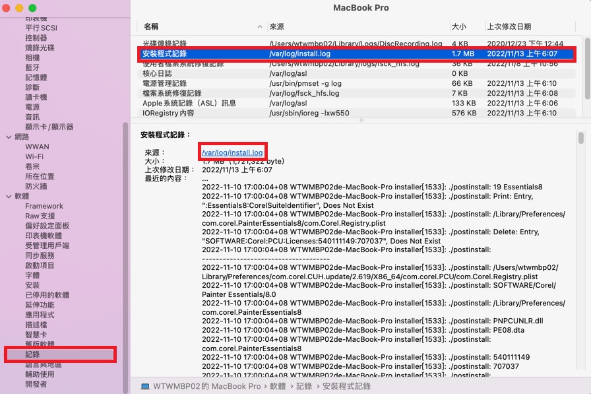The height and width of the screenshot is (394, 591).
Task: Select 診斷 in the sidebar
Action: click(32, 87)
